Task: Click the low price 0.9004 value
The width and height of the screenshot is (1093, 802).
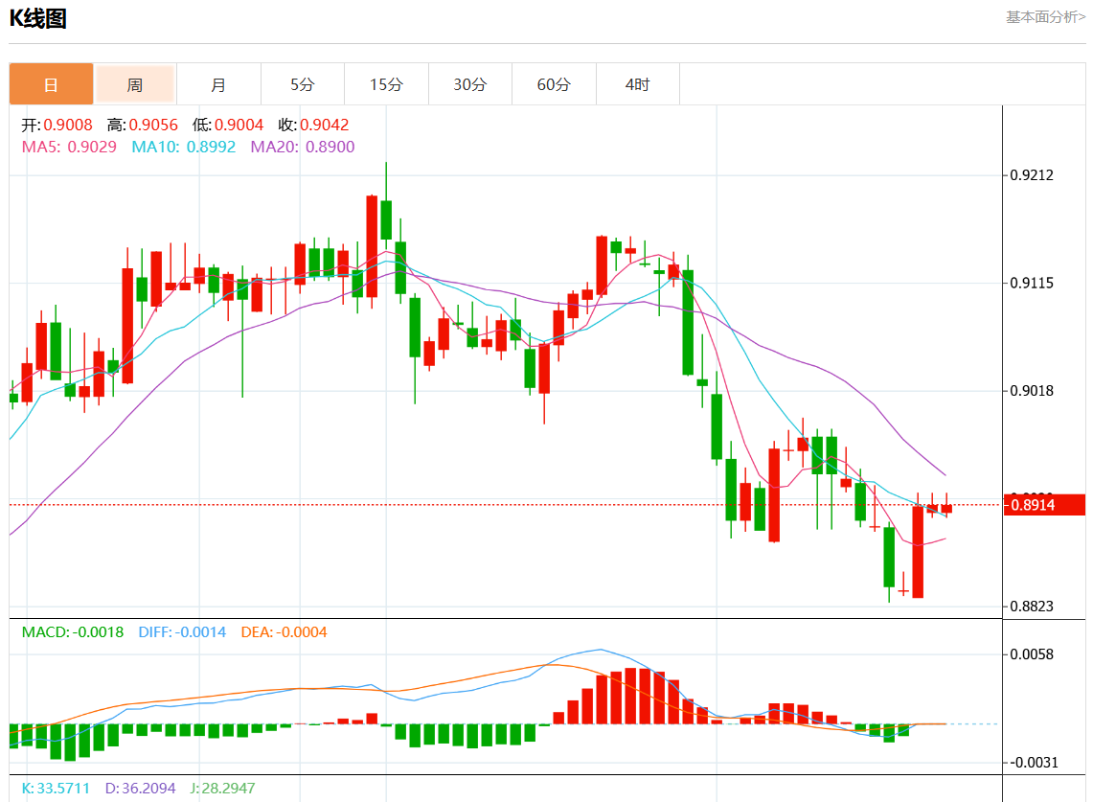Action: click(239, 125)
